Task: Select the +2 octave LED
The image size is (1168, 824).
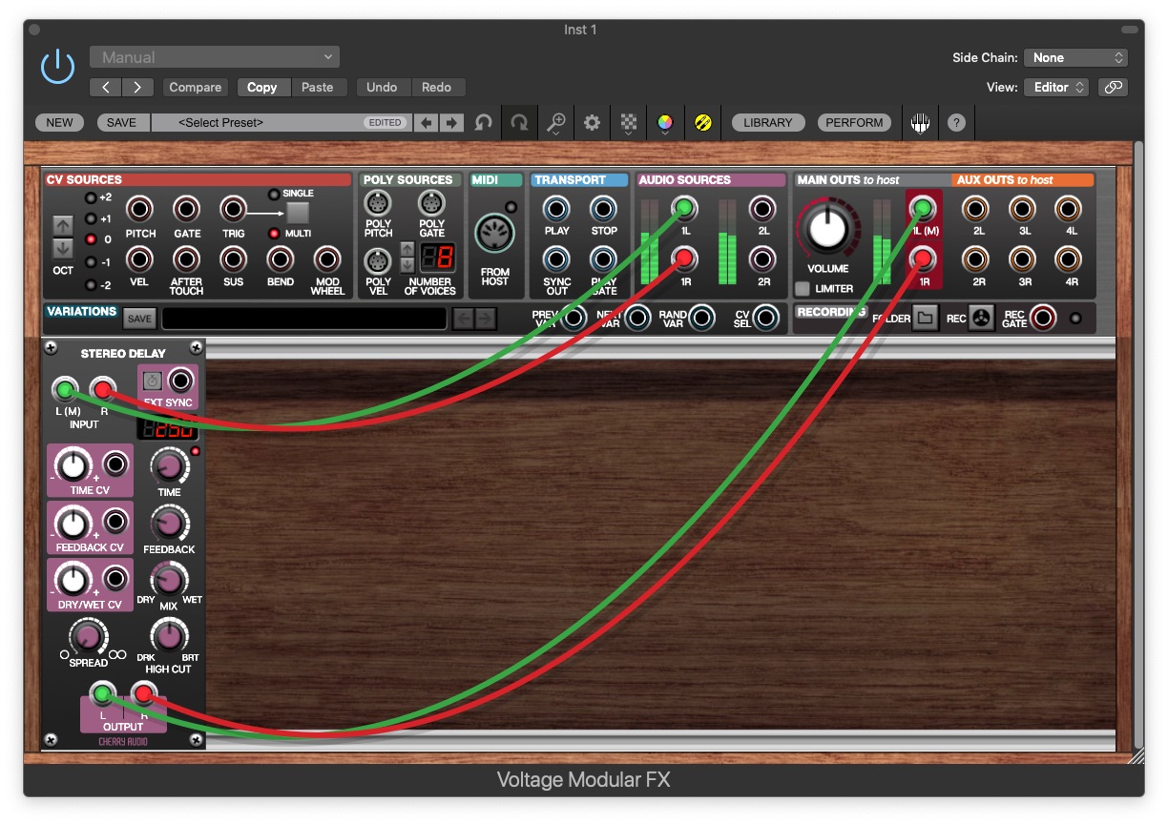Action: (x=91, y=198)
